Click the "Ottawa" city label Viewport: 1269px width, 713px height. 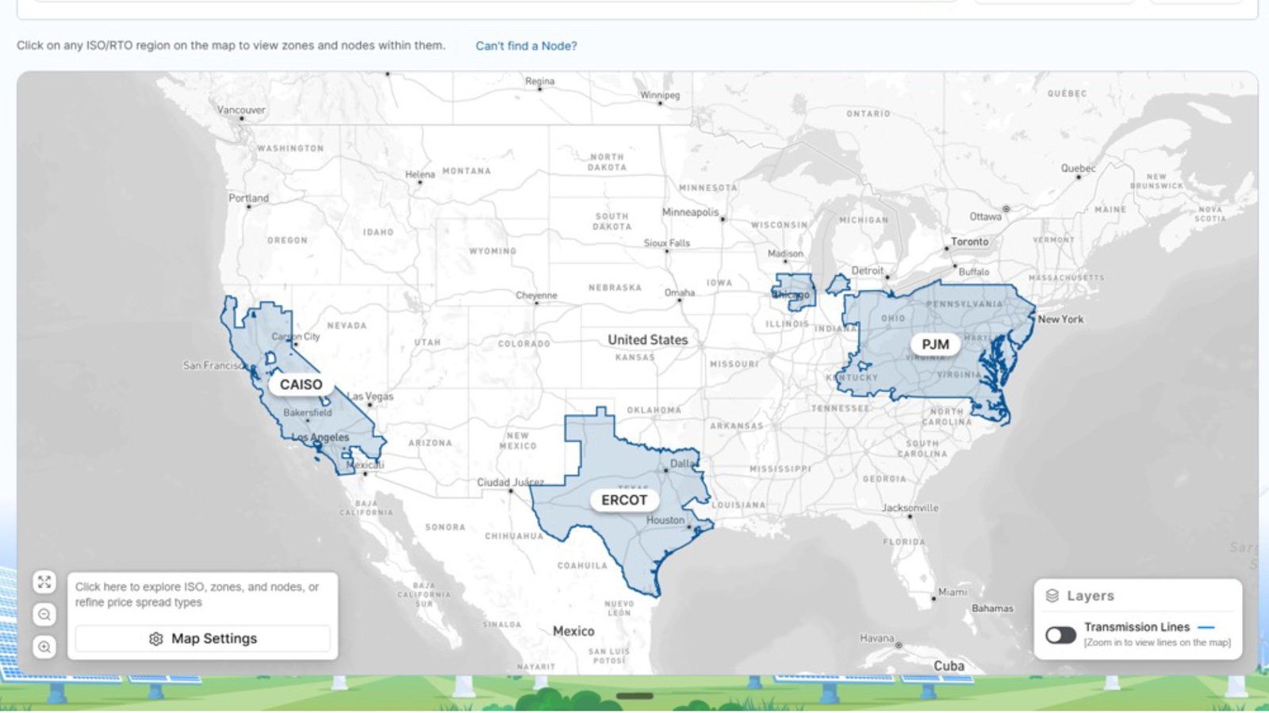(985, 216)
